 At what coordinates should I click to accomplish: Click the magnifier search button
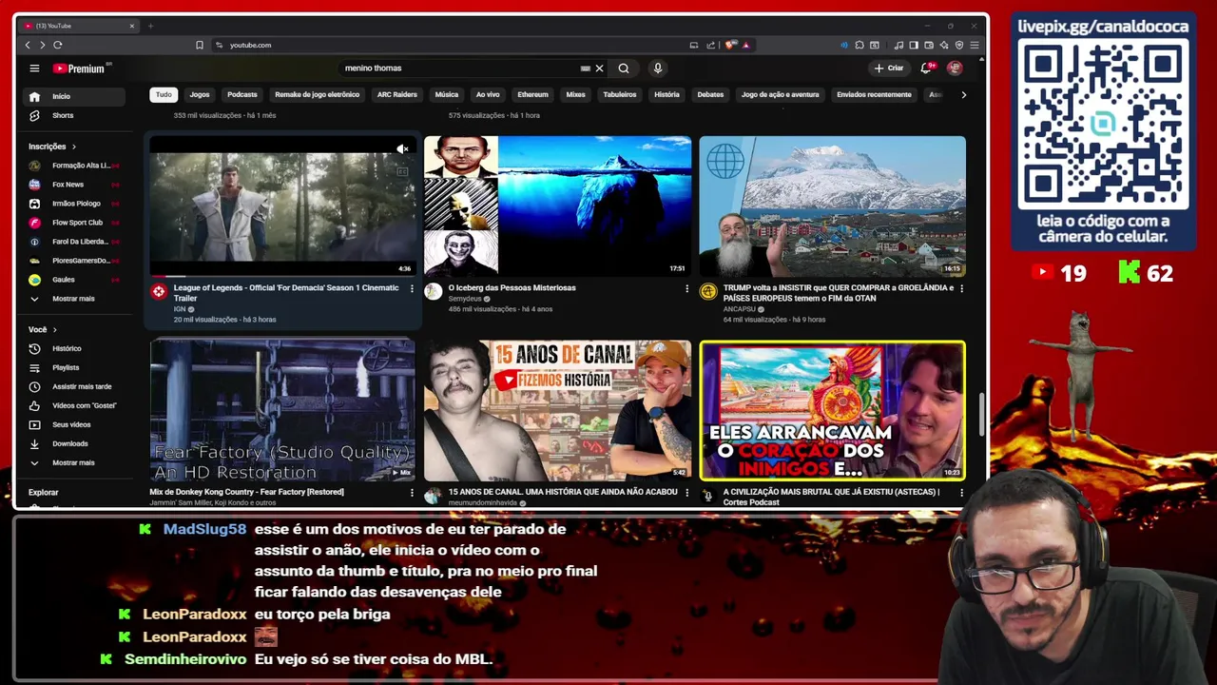tap(624, 68)
